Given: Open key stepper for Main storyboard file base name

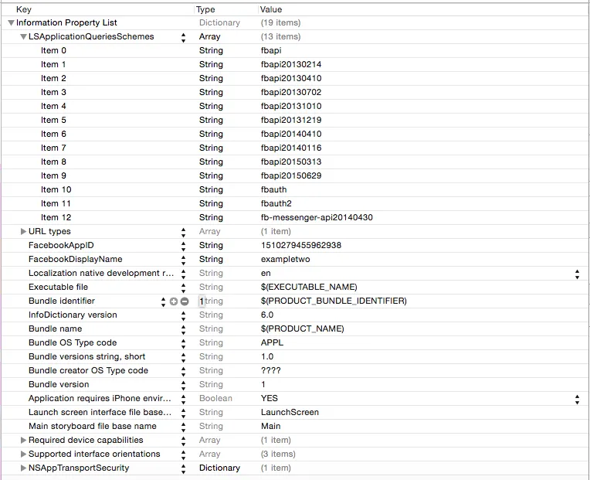Looking at the screenshot, I should pyautogui.click(x=183, y=427).
